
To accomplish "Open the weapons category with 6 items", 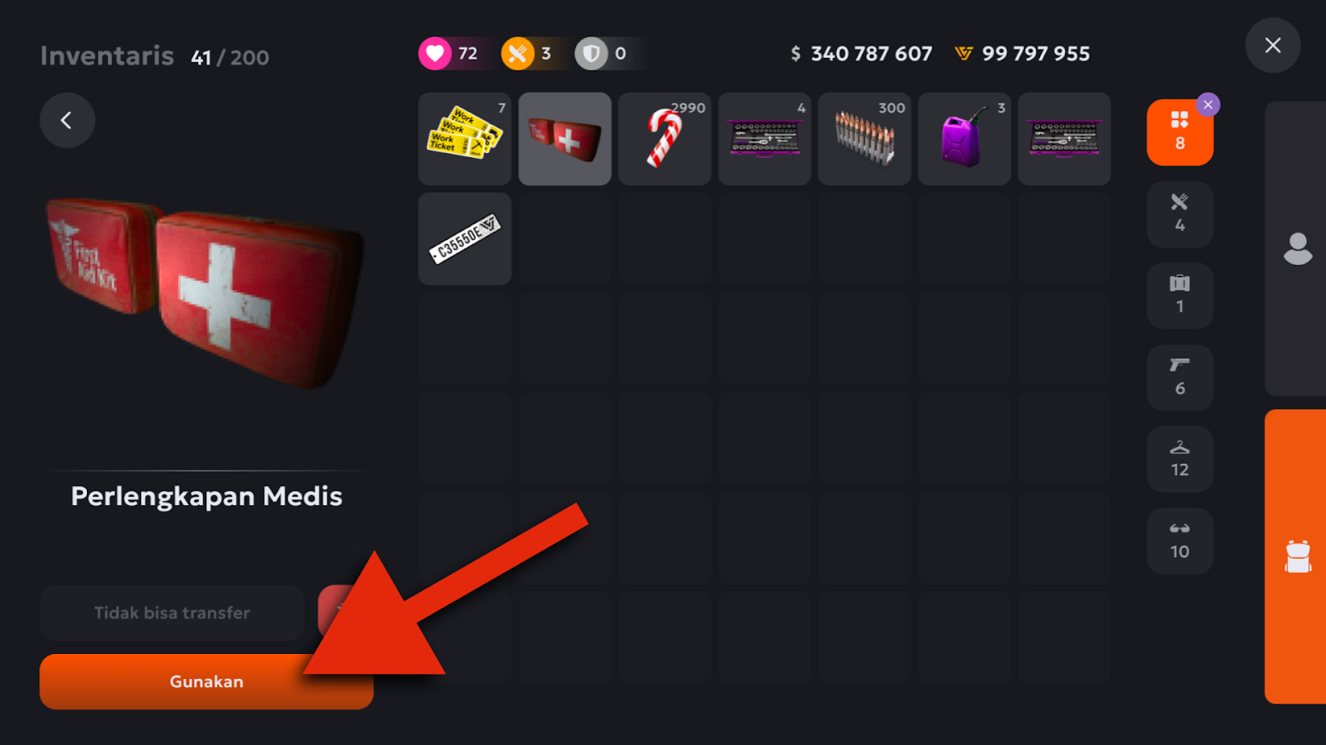I will coord(1180,377).
